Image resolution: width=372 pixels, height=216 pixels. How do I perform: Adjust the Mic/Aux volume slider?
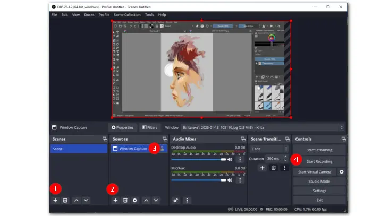199,180
